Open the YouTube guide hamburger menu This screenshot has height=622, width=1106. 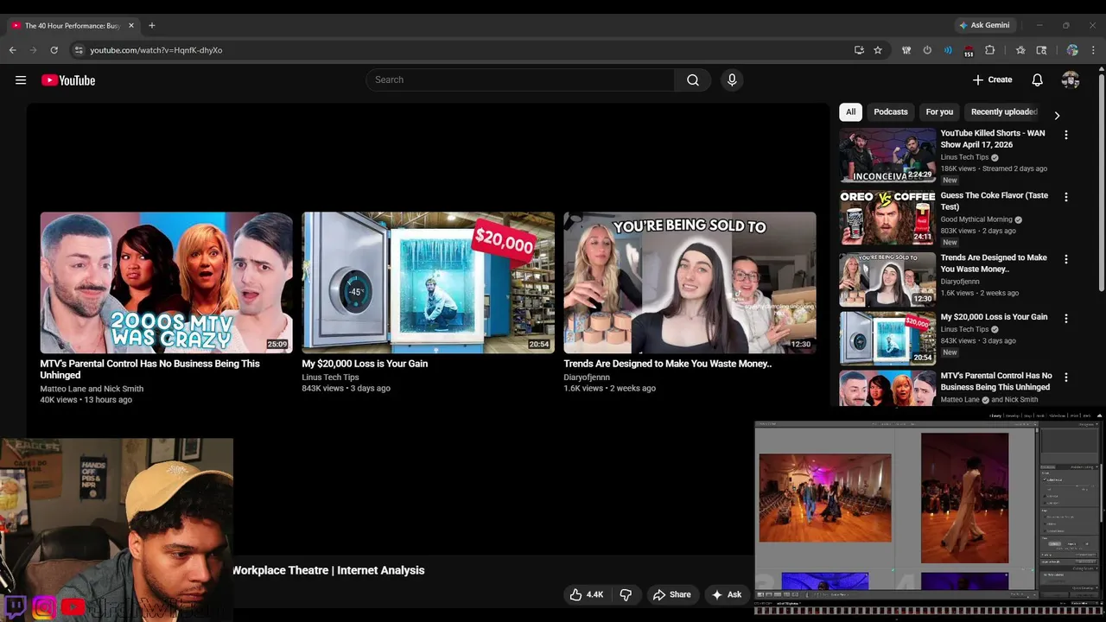pyautogui.click(x=21, y=80)
